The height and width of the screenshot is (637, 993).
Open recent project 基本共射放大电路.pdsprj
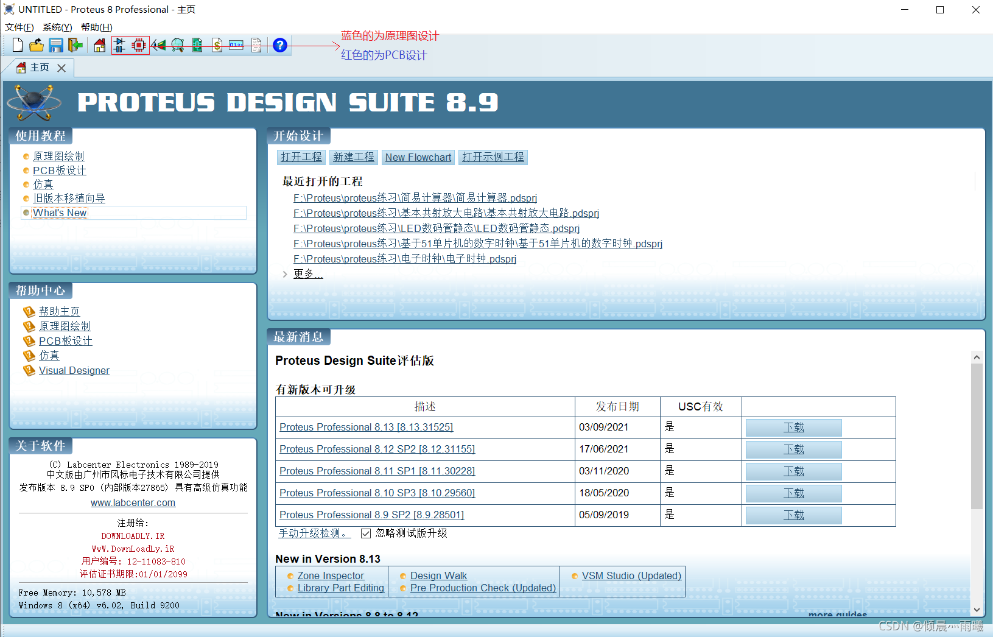pos(446,213)
